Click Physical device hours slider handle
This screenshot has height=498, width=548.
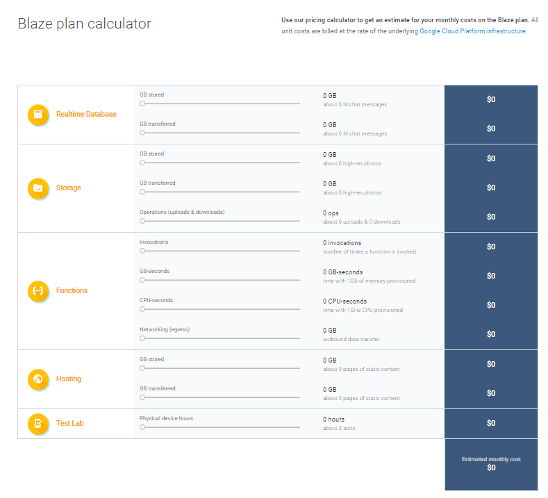point(142,427)
